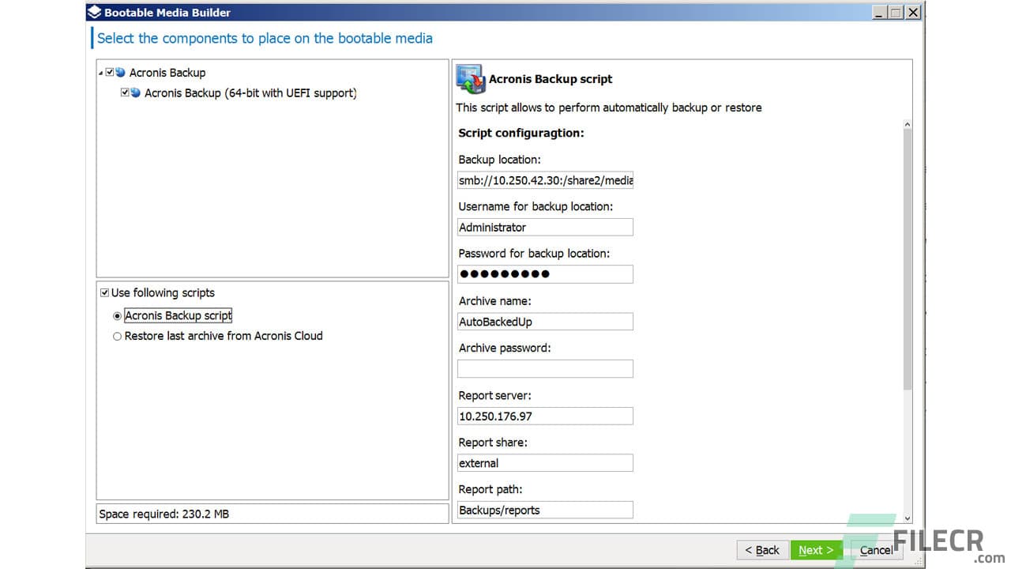Click the scroll-up arrow in the script panel

tap(907, 124)
